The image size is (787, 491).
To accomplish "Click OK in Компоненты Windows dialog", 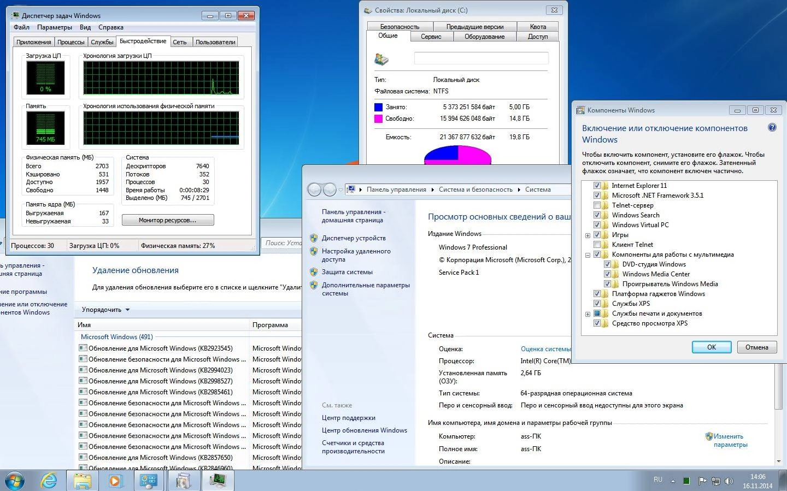I will click(x=712, y=347).
